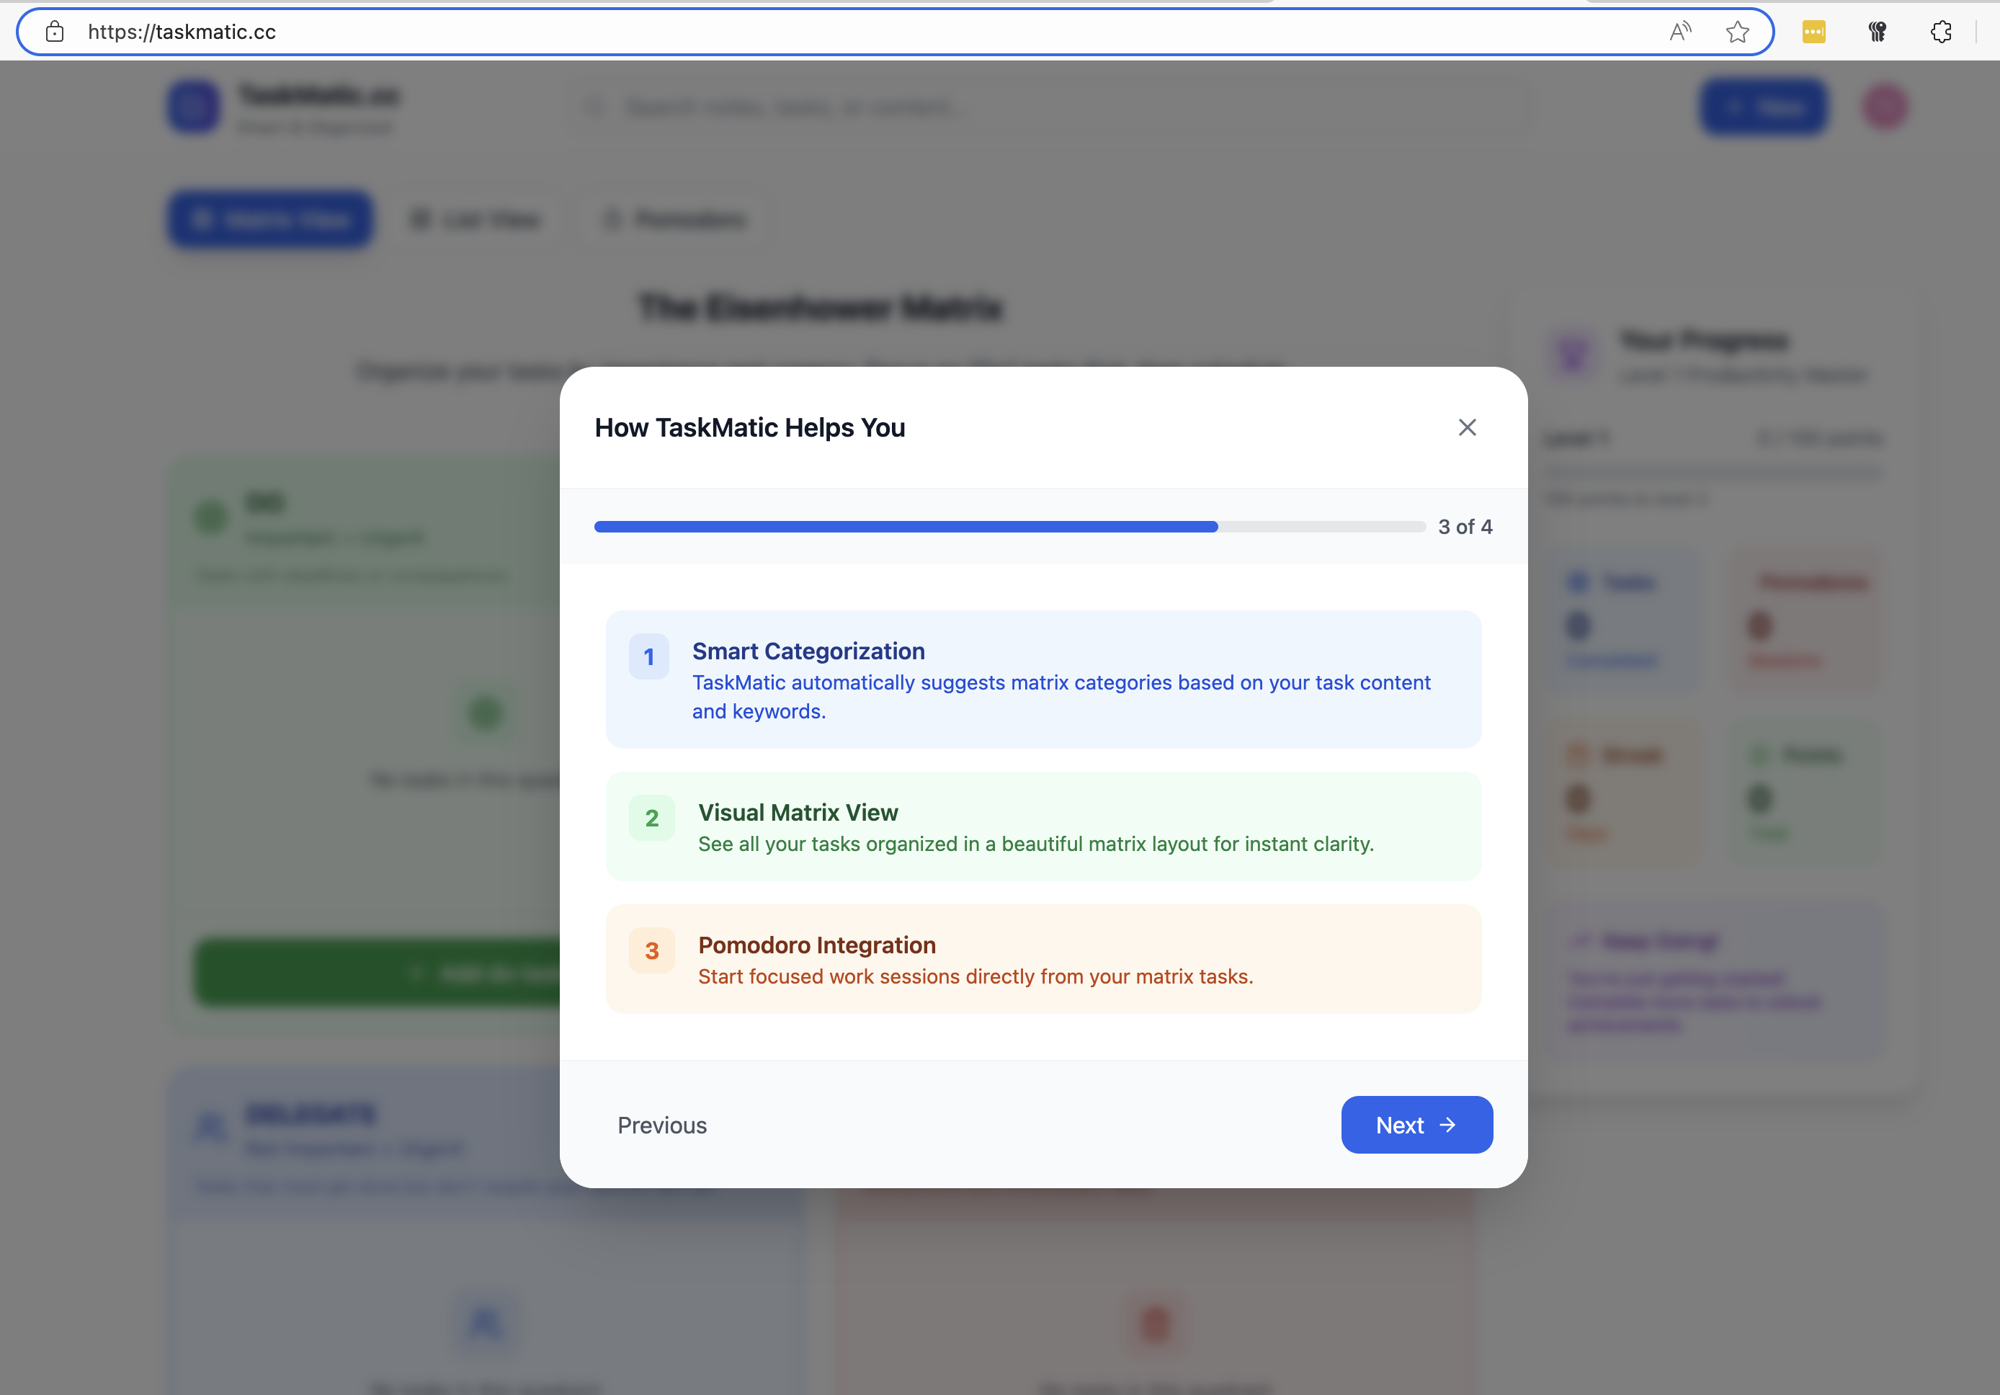Click the blurred Matrix View tab

pyautogui.click(x=270, y=220)
